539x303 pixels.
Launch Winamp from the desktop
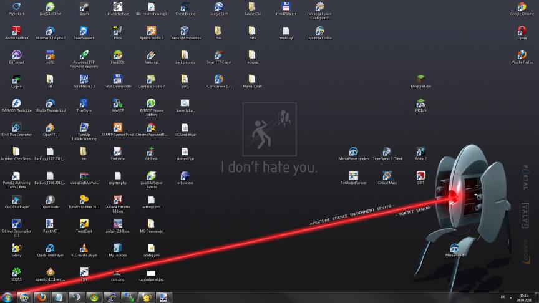151,57
